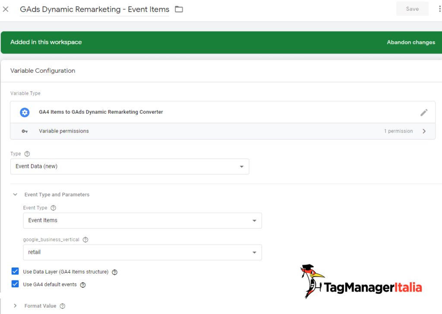This screenshot has height=314, width=442.
Task: Click help icon beside Use GA4 default events
Action: coord(83,285)
